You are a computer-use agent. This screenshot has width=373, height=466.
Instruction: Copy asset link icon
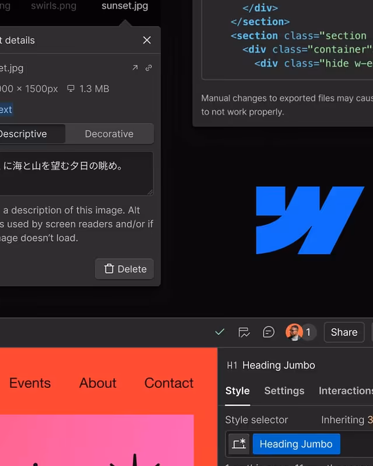click(149, 68)
